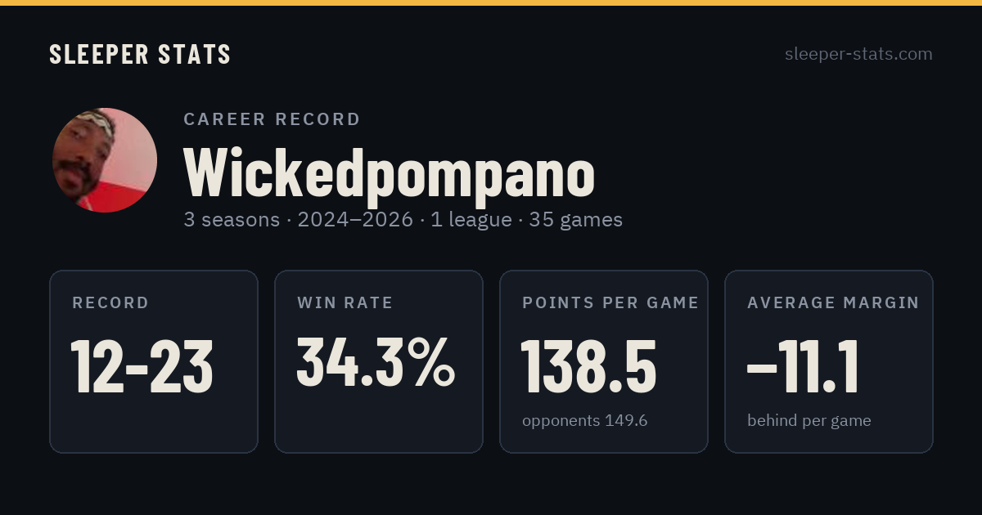982x515 pixels.
Task: Click the behind per game subtext
Action: click(809, 421)
